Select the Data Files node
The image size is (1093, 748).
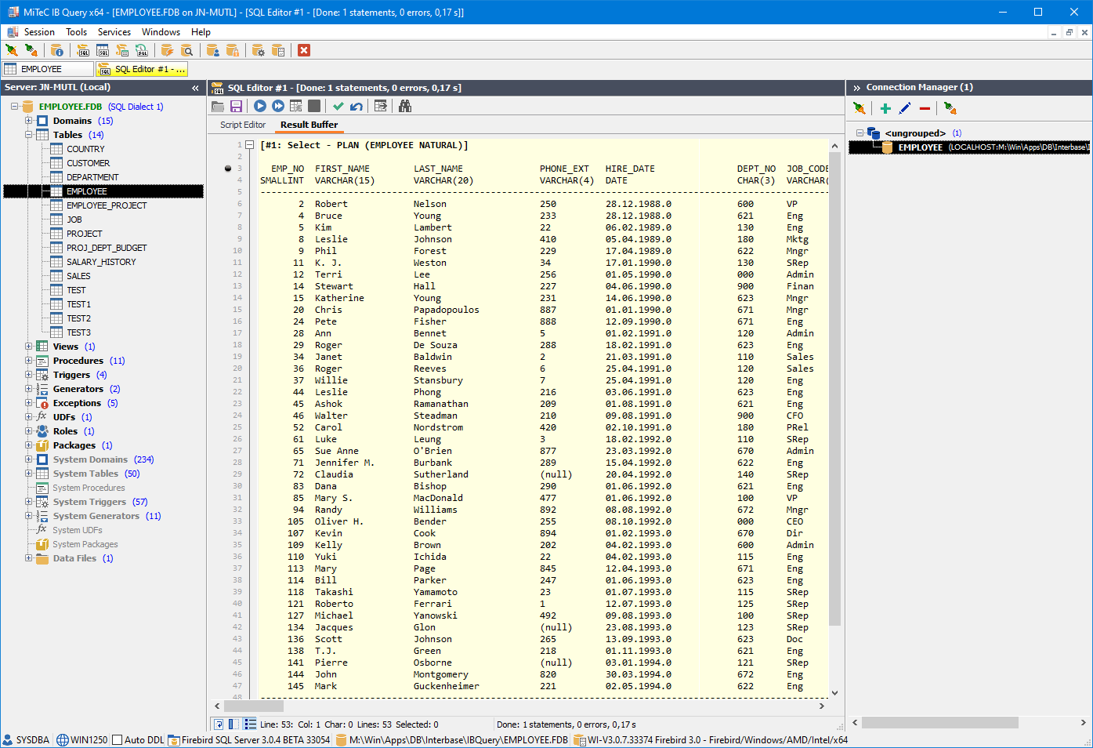(74, 557)
